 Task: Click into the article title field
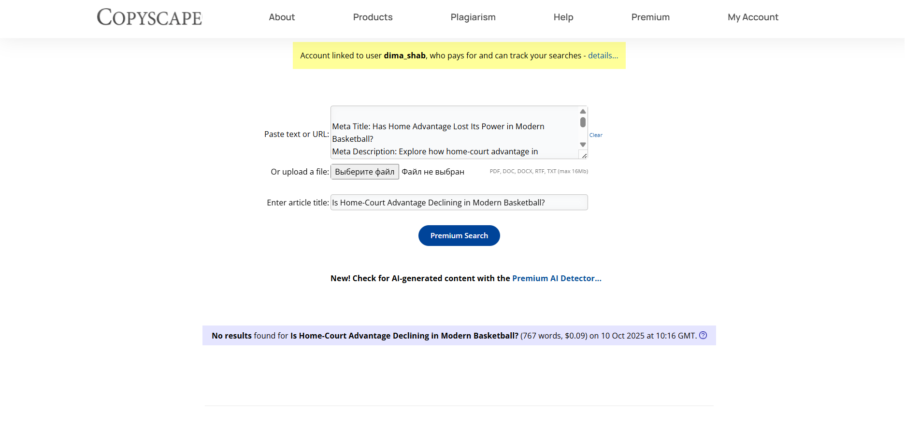point(459,203)
